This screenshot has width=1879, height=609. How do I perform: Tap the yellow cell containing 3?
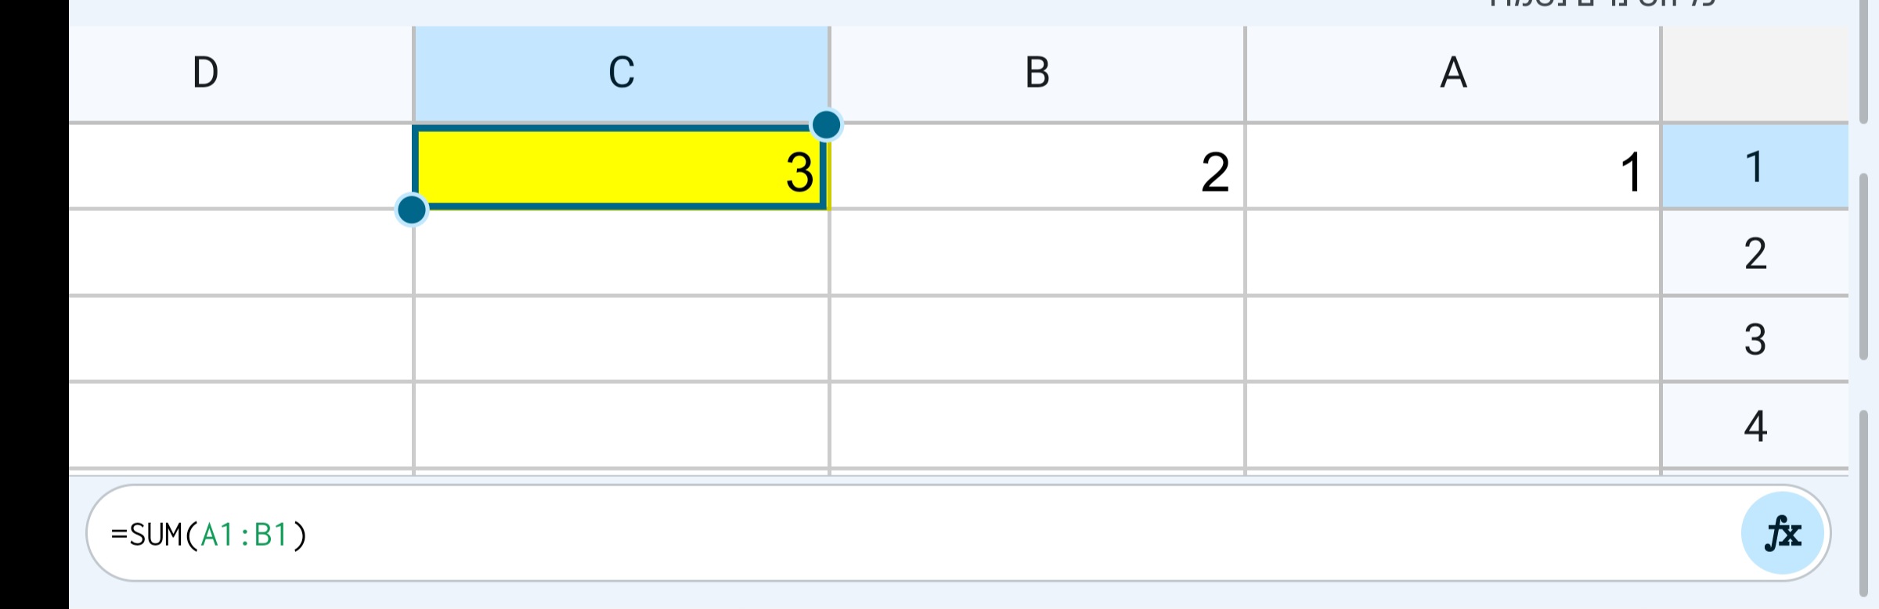(619, 166)
